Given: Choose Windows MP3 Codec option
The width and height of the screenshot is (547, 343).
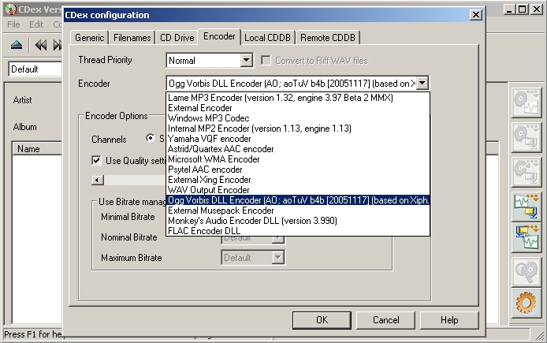Looking at the screenshot, I should click(x=298, y=118).
